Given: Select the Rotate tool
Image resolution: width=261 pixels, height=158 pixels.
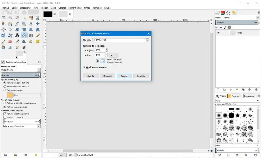Looking at the screenshot, I should click(x=17, y=29).
